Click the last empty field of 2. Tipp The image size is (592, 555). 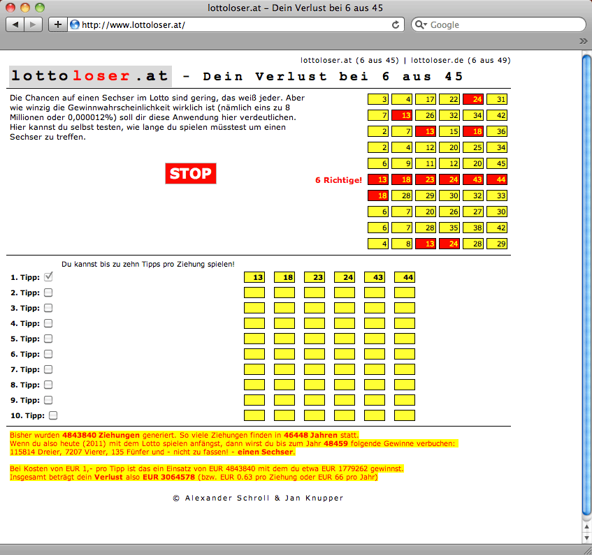405,293
